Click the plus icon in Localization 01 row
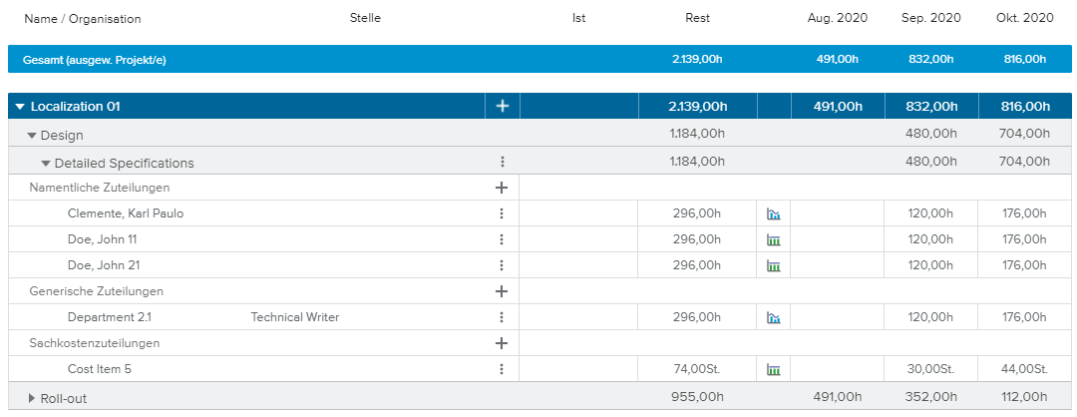 click(x=502, y=107)
